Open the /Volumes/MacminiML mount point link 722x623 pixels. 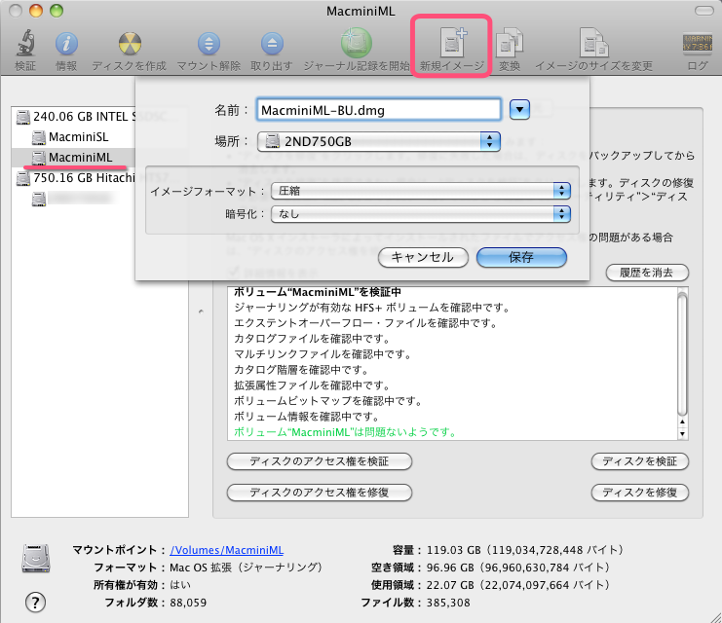click(x=227, y=550)
